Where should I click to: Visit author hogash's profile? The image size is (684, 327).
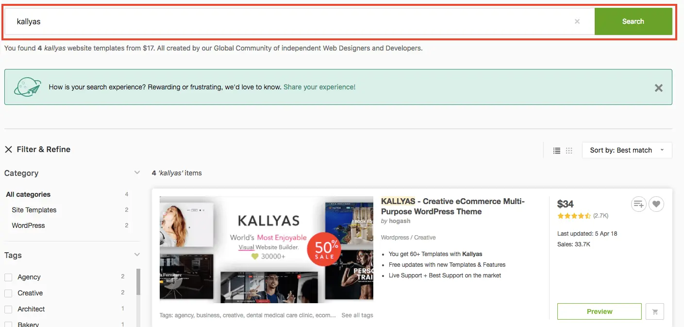pyautogui.click(x=400, y=221)
